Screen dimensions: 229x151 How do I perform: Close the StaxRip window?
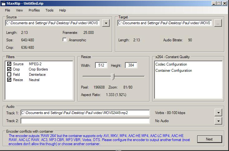pos(224,3)
